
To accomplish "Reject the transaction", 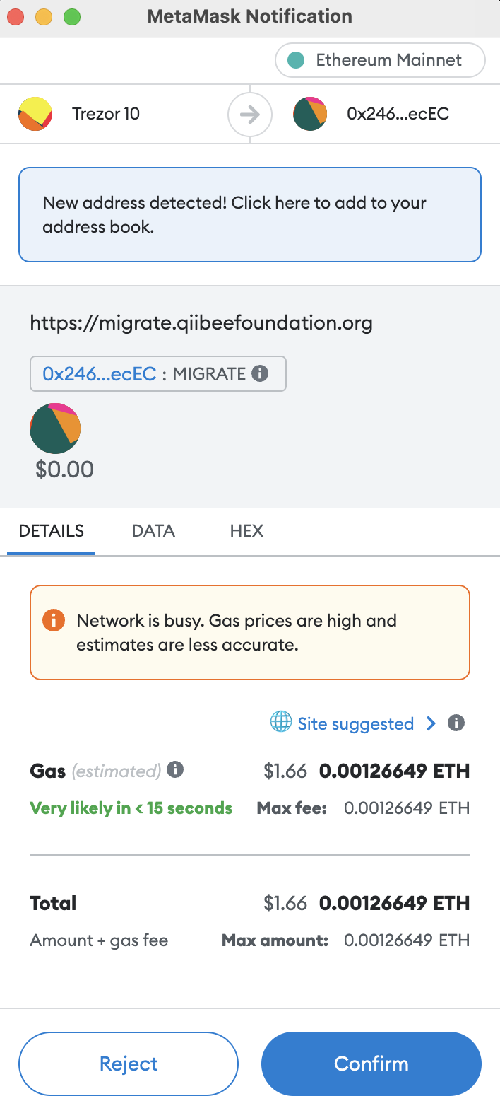I will tap(129, 1064).
